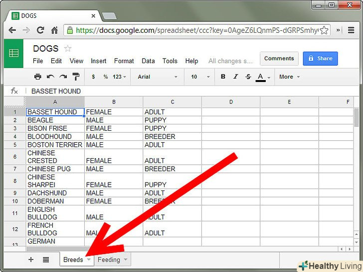Toggle strikethrough formatting
This screenshot has height=272, width=363.
pos(248,77)
